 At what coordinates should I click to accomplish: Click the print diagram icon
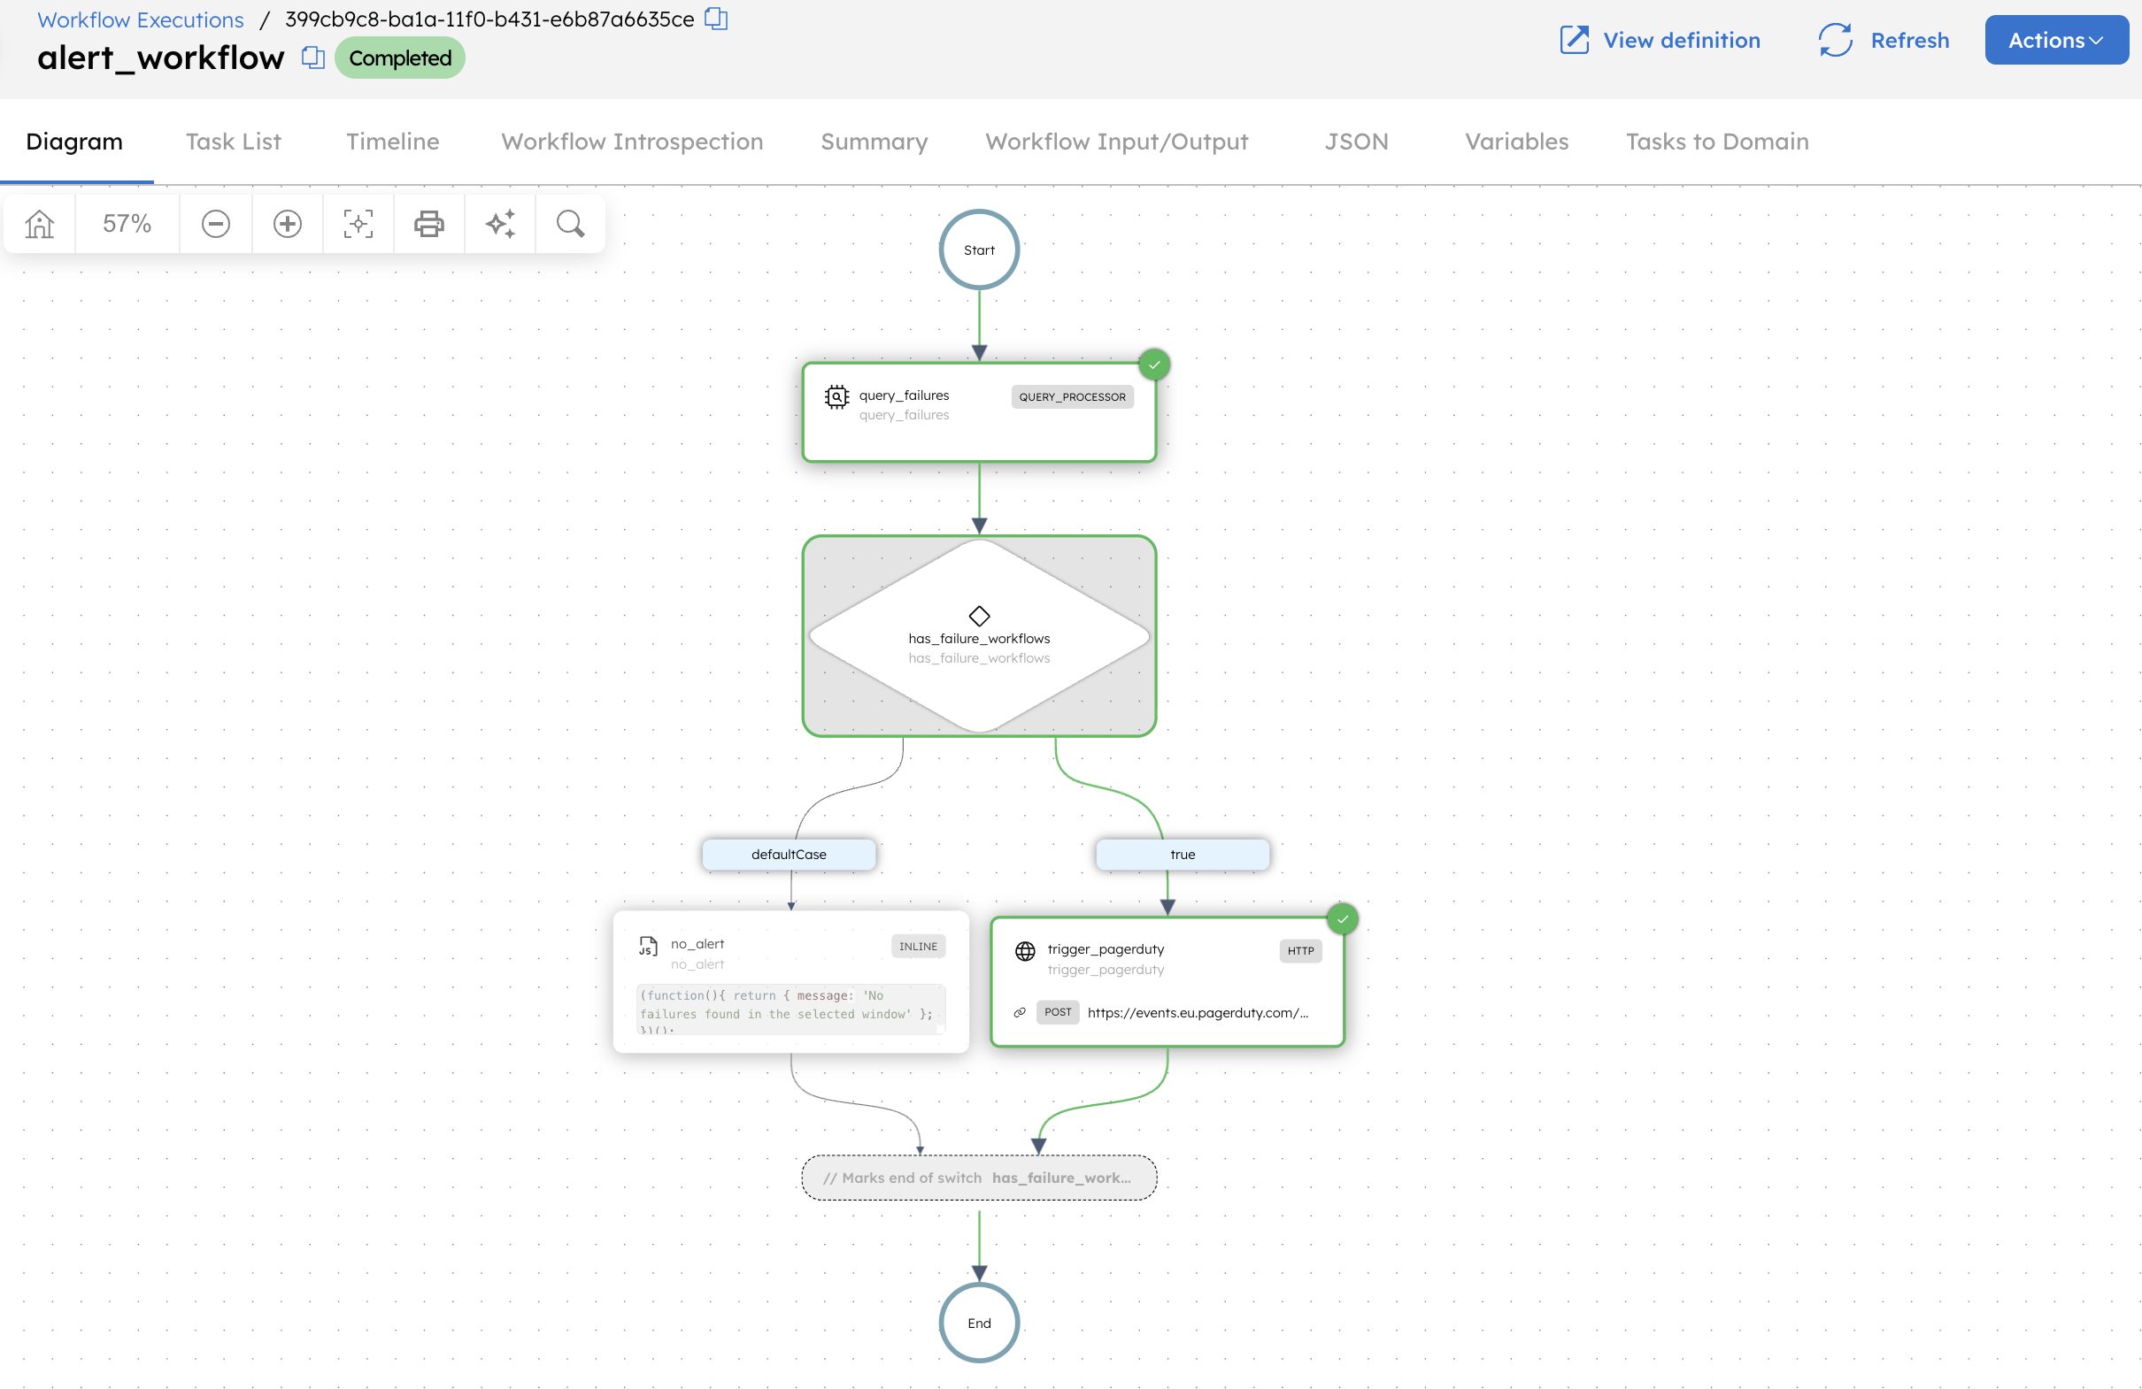click(x=428, y=223)
